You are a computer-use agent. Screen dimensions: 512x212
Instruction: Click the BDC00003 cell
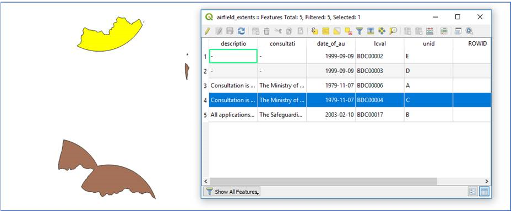tap(379, 71)
